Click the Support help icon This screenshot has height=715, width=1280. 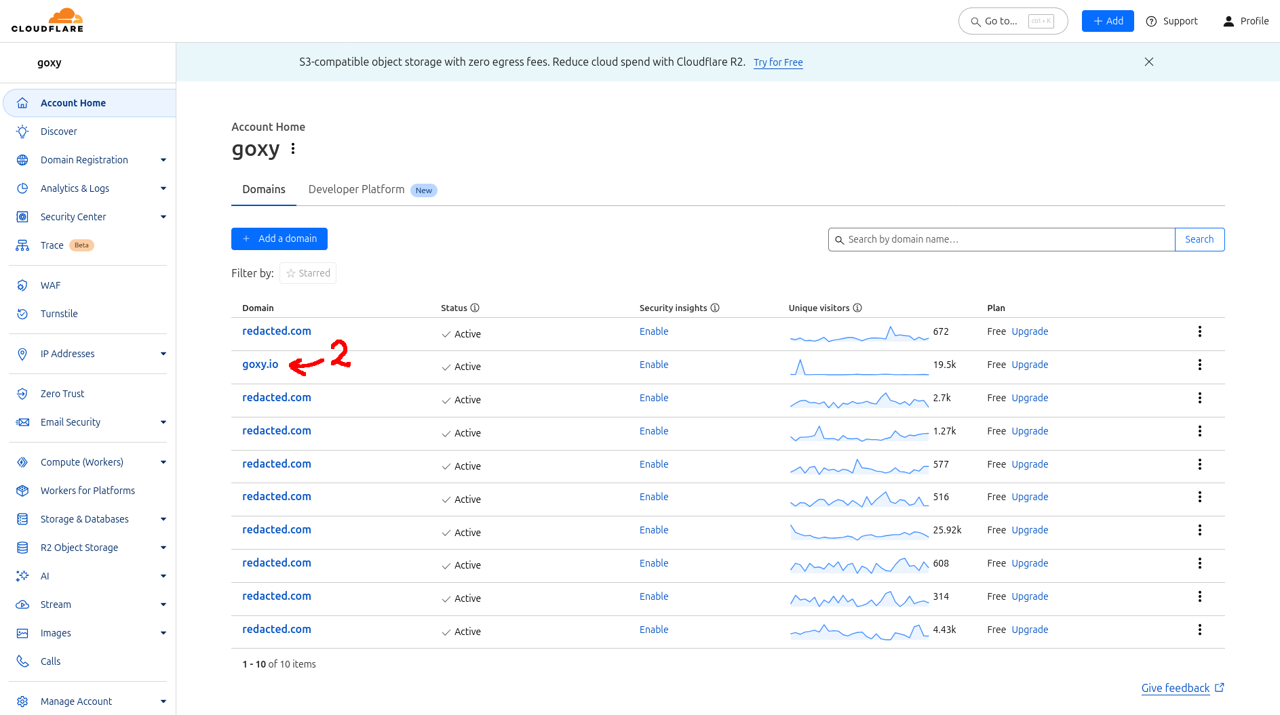point(1151,21)
